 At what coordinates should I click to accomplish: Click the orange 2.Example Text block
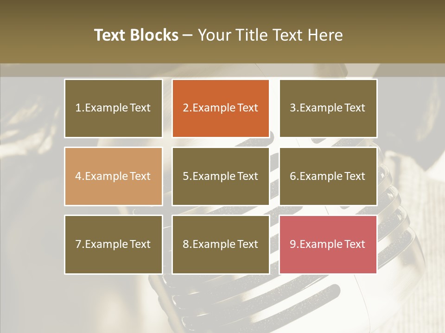coord(221,108)
